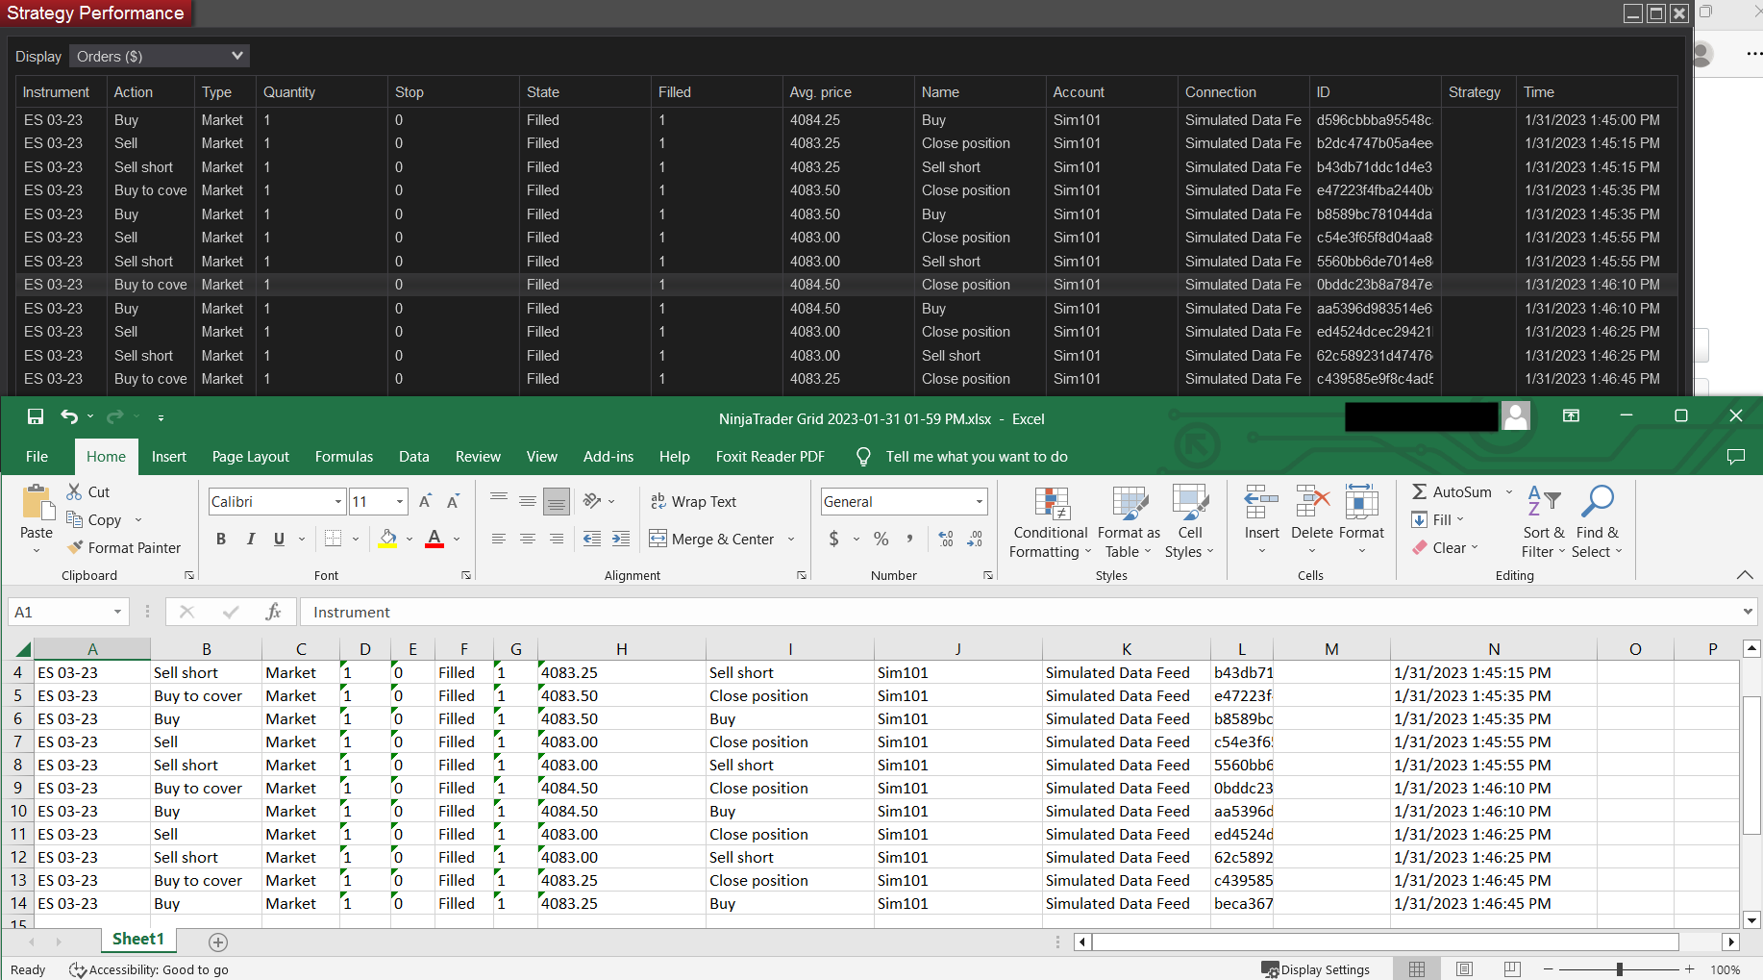Viewport: 1763px width, 980px height.
Task: Click the Format Painter brush icon
Action: 75,547
